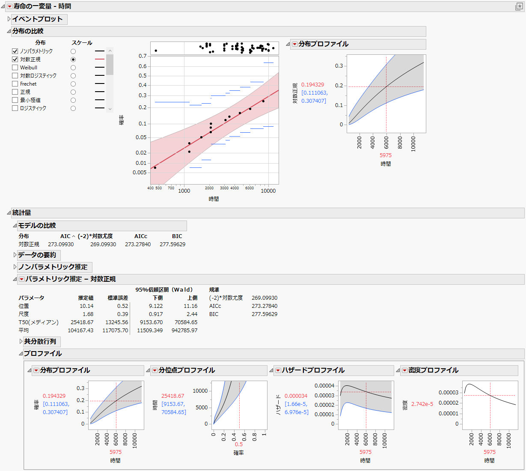Screen dimensions: 526x471
Task: Collapse the 統計量 section
Action: point(9,212)
